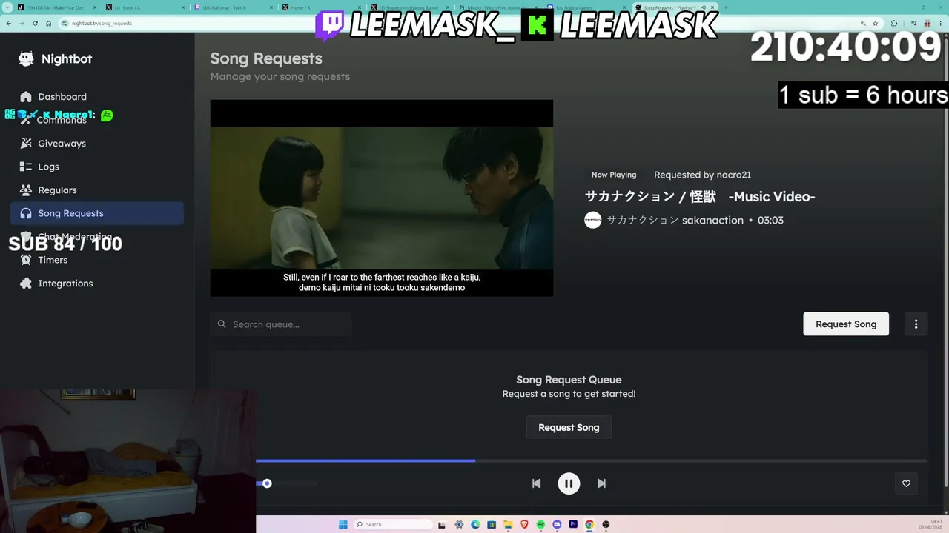Open the Windows Start menu
This screenshot has height=533, width=949.
343,524
